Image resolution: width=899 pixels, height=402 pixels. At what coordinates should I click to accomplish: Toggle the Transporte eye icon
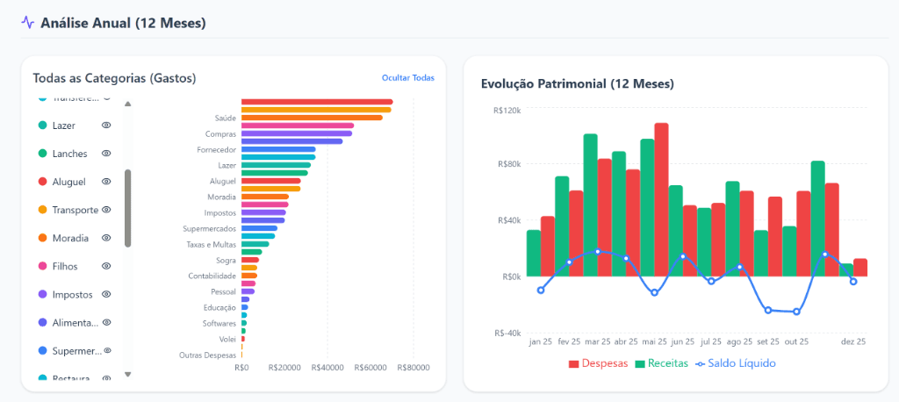(106, 210)
